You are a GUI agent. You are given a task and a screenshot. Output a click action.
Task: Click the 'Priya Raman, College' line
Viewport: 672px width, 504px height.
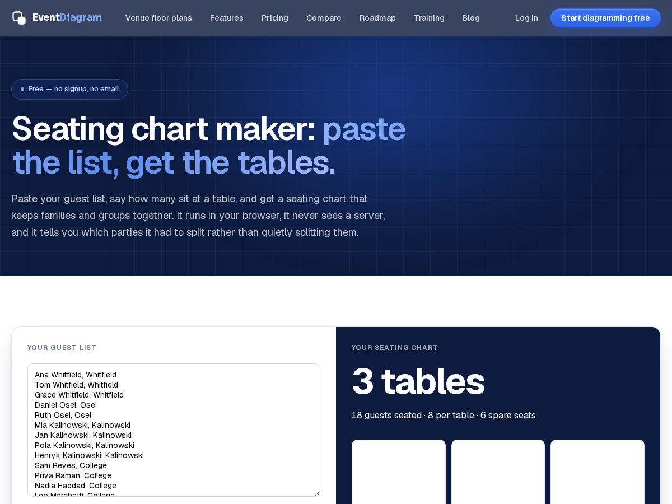click(73, 475)
